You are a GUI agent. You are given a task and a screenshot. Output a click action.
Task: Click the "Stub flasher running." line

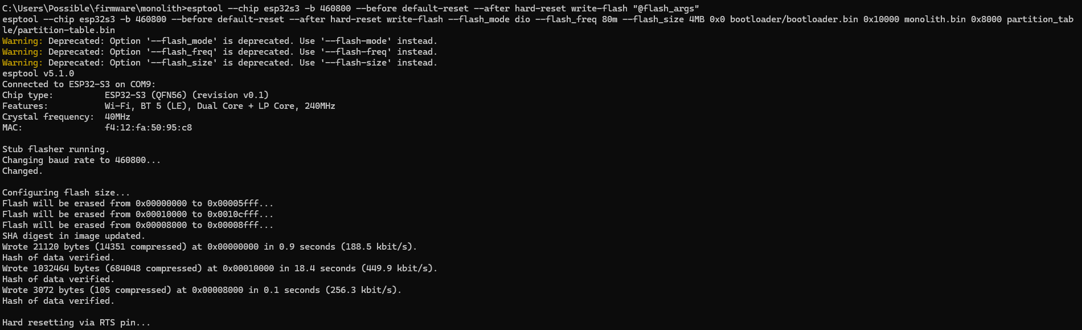click(56, 149)
